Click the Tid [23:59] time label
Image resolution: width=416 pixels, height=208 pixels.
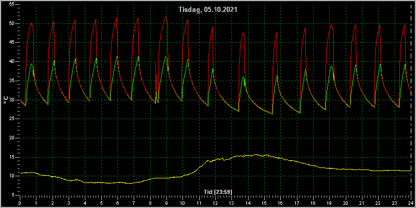(218, 192)
